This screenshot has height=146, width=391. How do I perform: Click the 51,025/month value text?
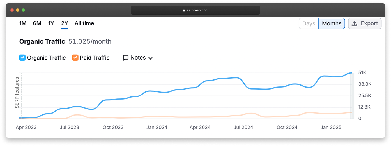(90, 42)
